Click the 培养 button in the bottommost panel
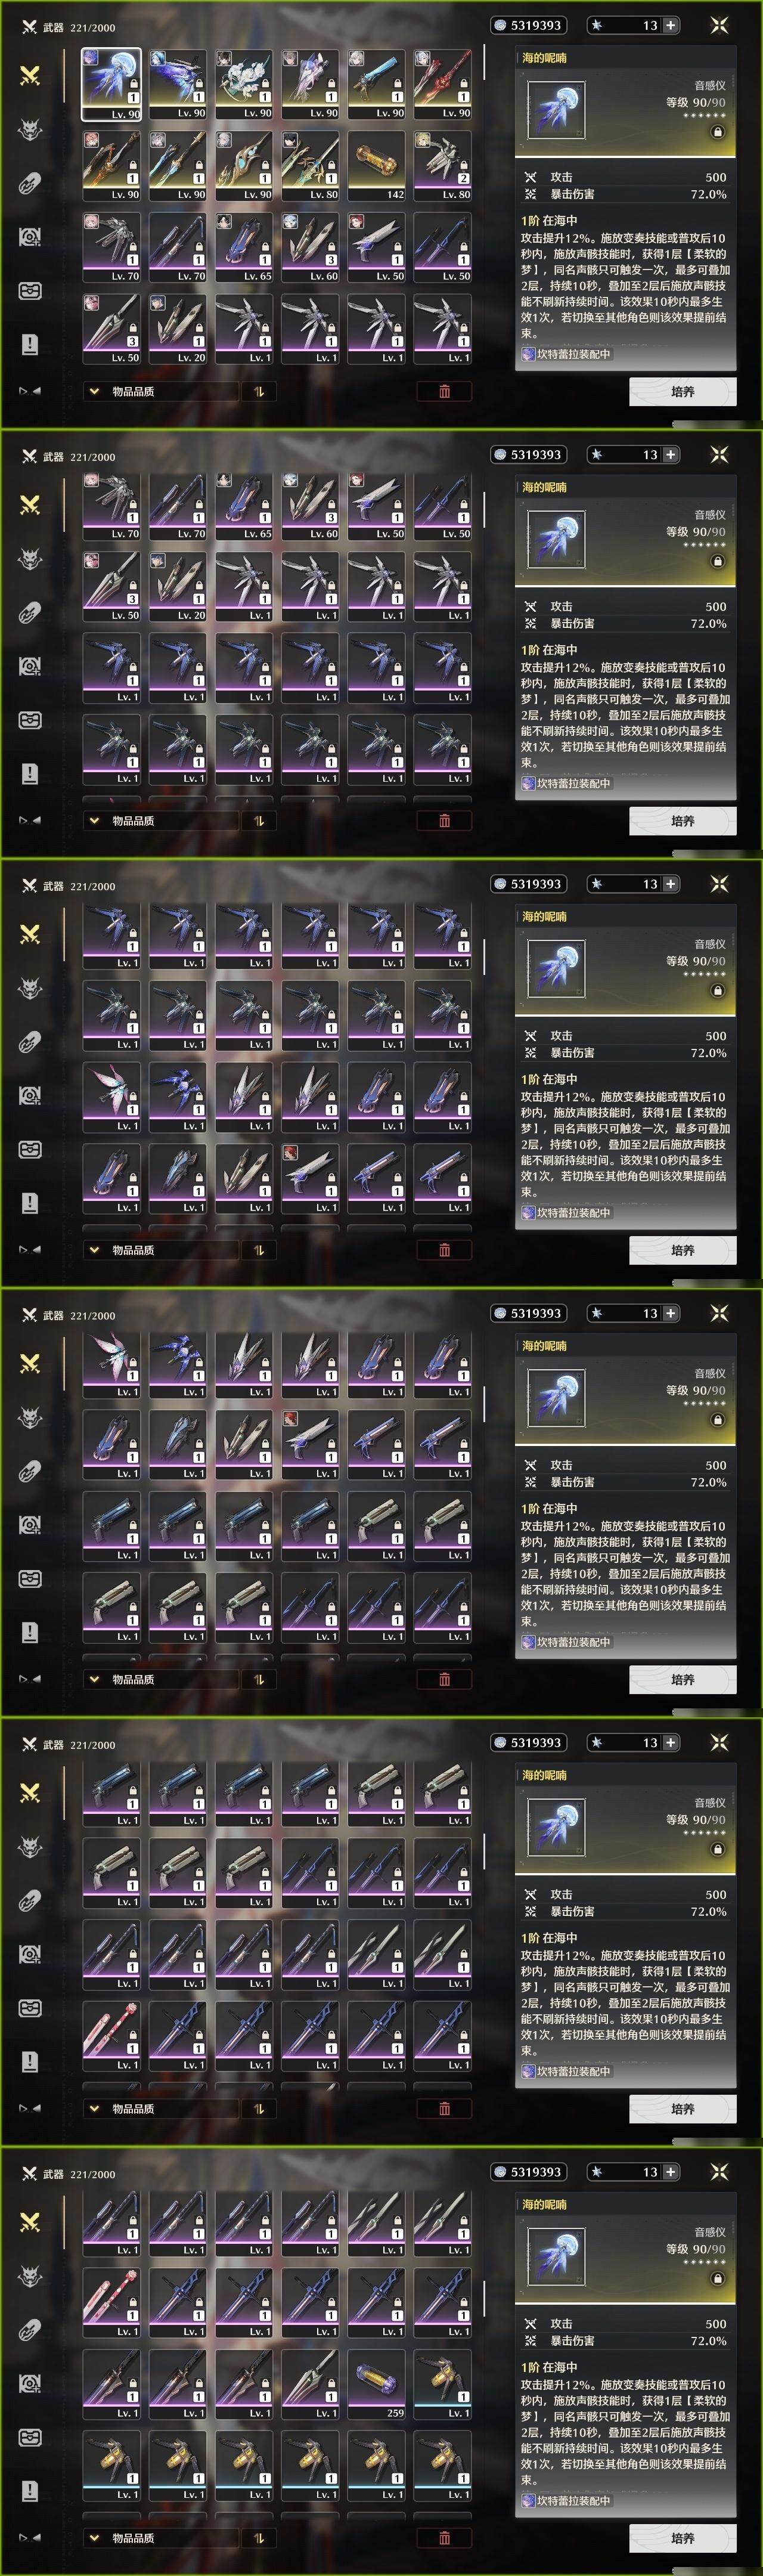The height and width of the screenshot is (2576, 763). 683,2537
